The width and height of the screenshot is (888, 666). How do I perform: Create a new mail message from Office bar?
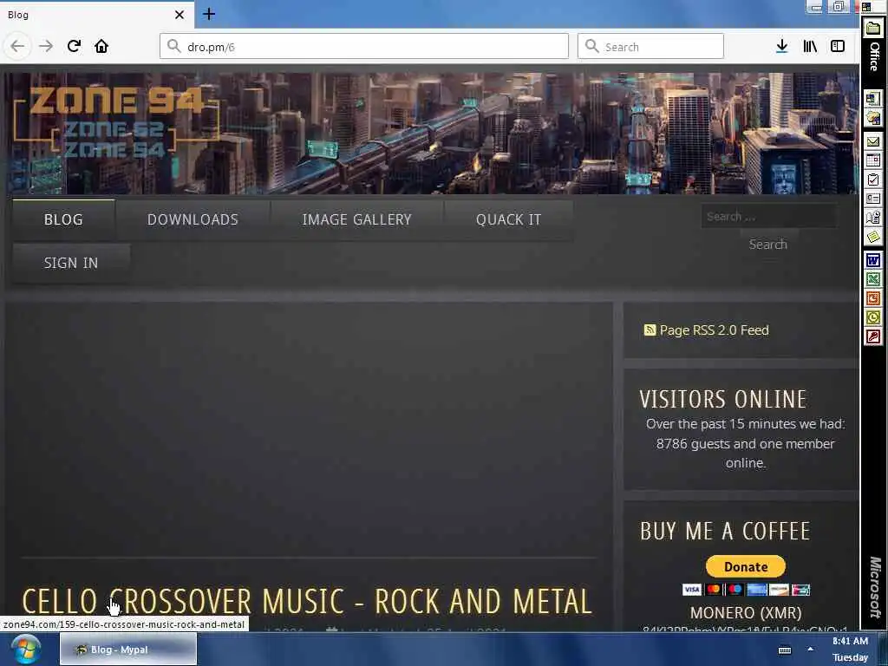pos(873,141)
